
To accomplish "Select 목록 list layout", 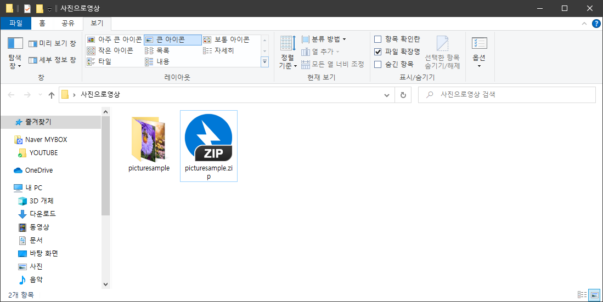I will click(157, 50).
